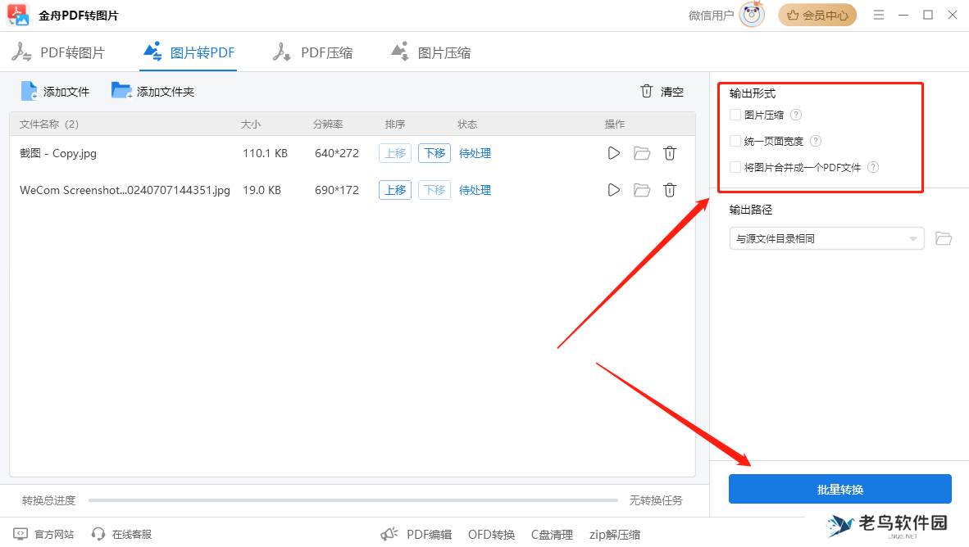The image size is (969, 547).
Task: Check 统一页面宽度
Action: pyautogui.click(x=734, y=141)
